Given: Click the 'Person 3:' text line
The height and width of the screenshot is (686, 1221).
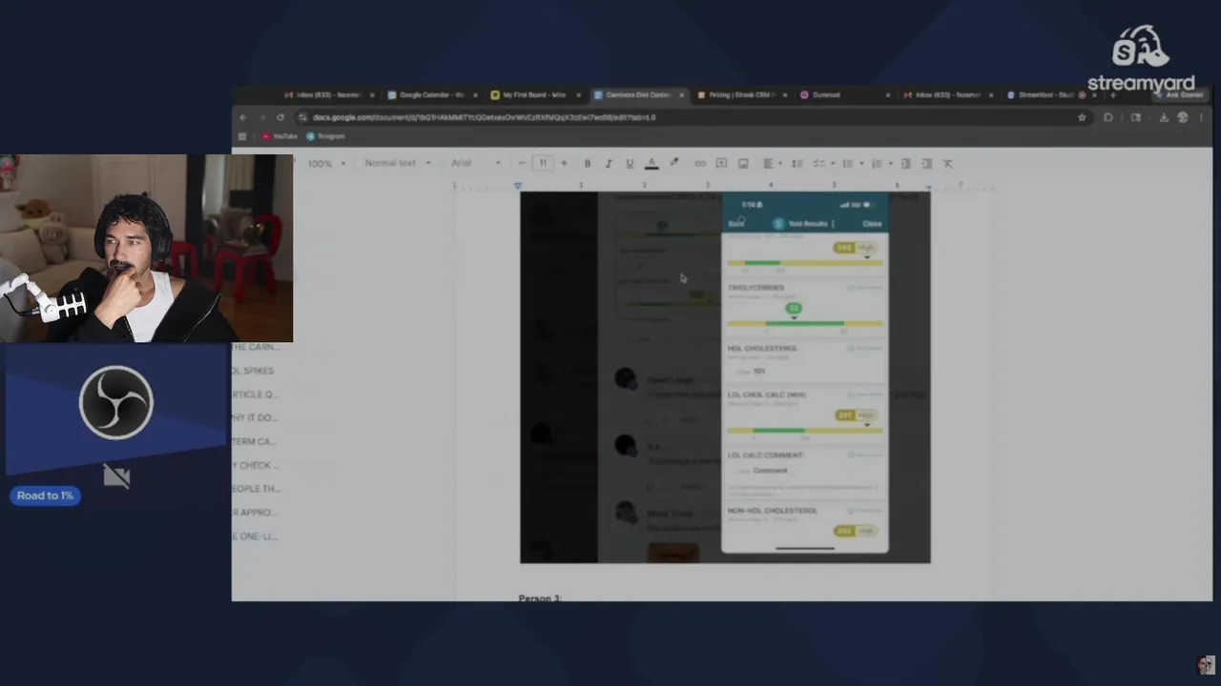Looking at the screenshot, I should coord(540,598).
